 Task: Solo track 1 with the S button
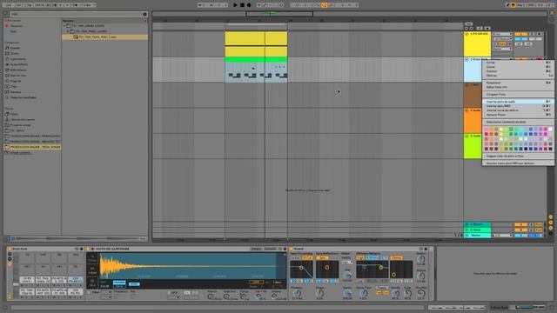pyautogui.click(x=532, y=34)
